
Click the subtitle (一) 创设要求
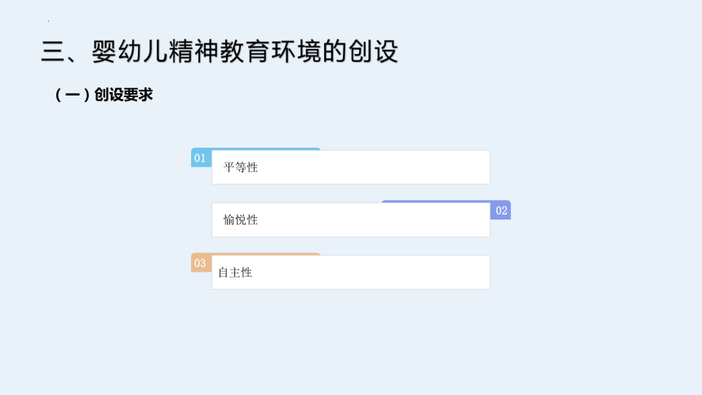pos(104,95)
